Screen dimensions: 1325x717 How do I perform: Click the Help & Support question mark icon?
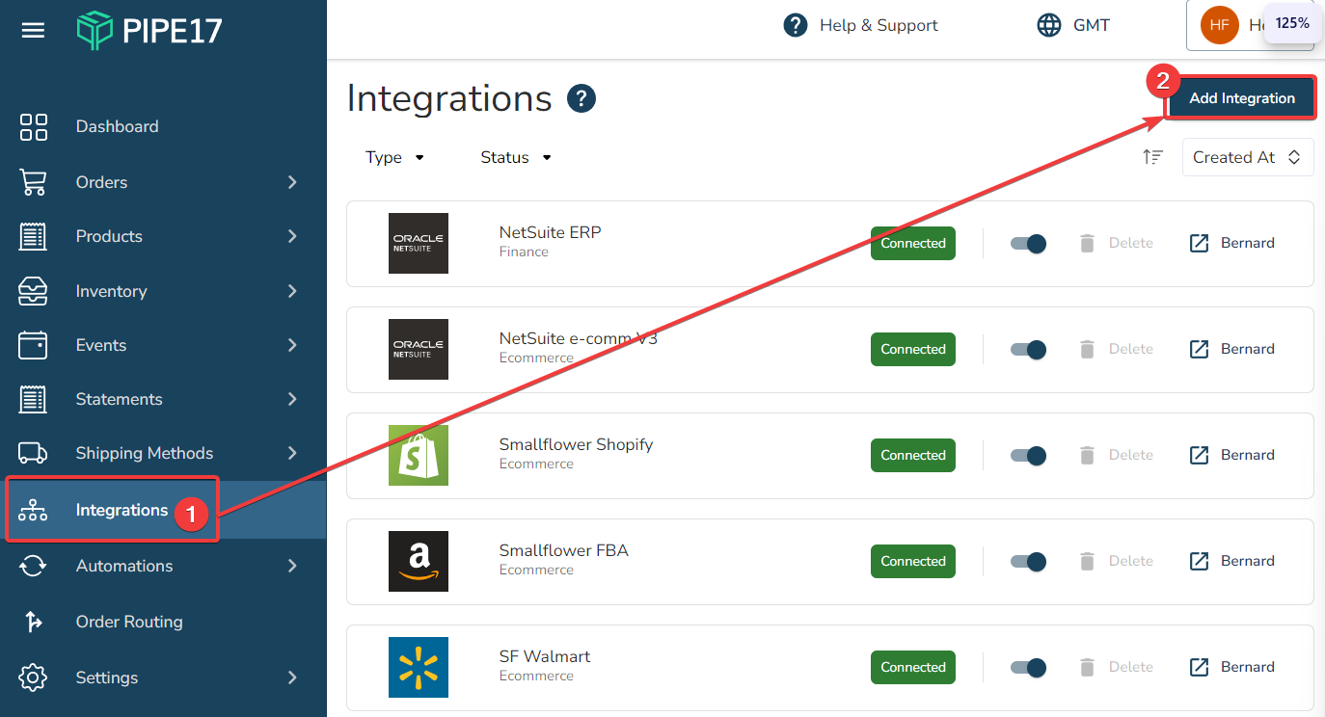(795, 25)
